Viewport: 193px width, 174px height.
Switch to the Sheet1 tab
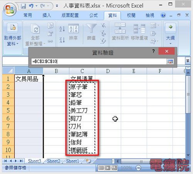pyautogui.click(x=73, y=161)
